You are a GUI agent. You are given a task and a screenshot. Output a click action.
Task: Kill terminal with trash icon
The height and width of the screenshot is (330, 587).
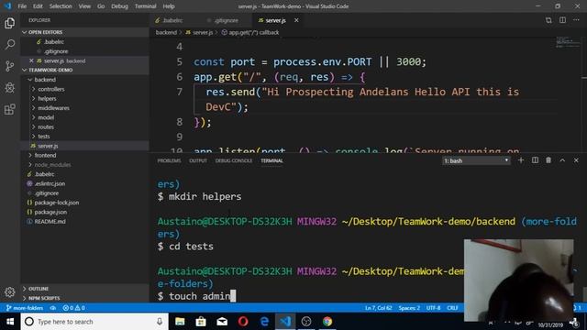[x=548, y=160]
